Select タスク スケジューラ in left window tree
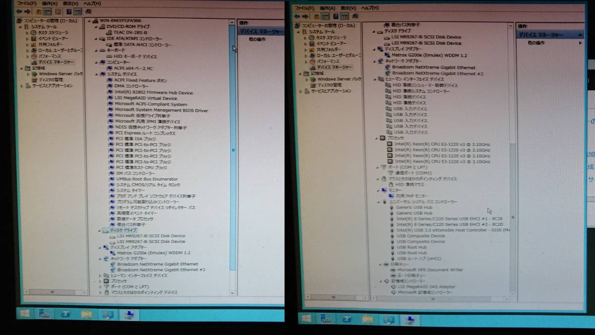This screenshot has height=335, width=595. [x=53, y=32]
